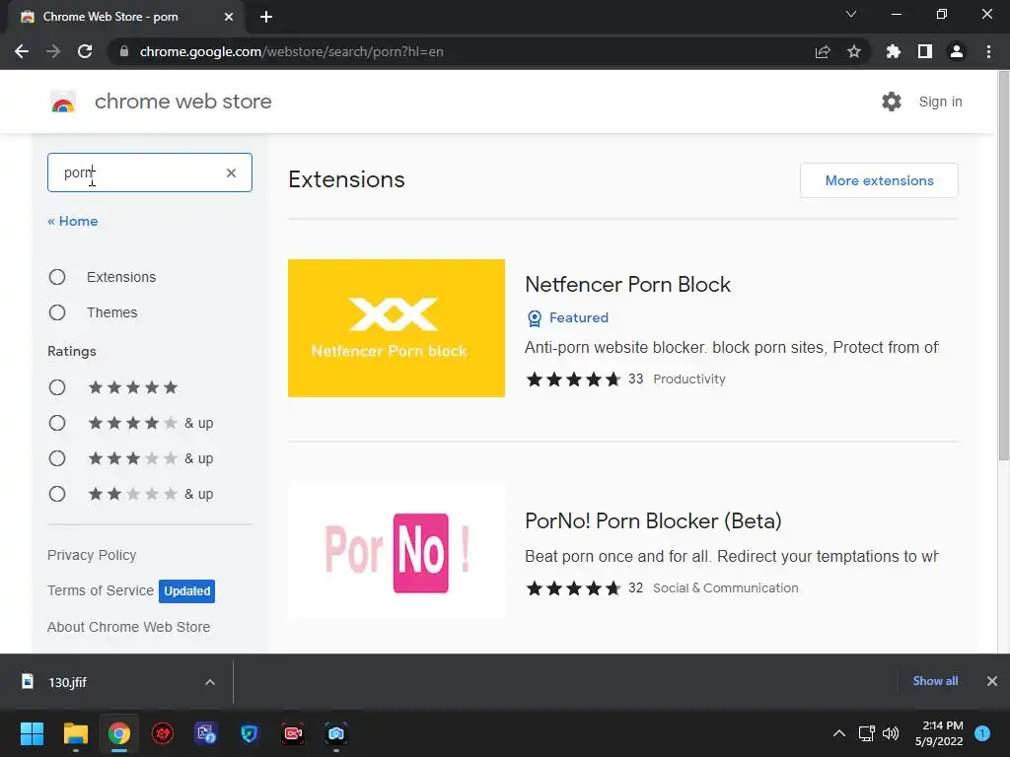The image size is (1010, 757).
Task: Click the page vertical scrollbar
Action: coord(1003,265)
